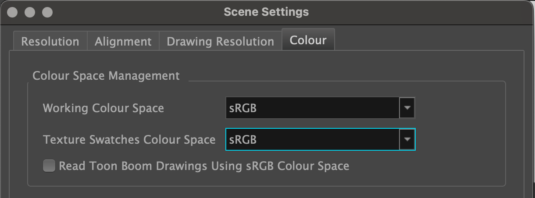Expand Working Colour Space dropdown arrow
The image size is (535, 198).
tap(407, 108)
